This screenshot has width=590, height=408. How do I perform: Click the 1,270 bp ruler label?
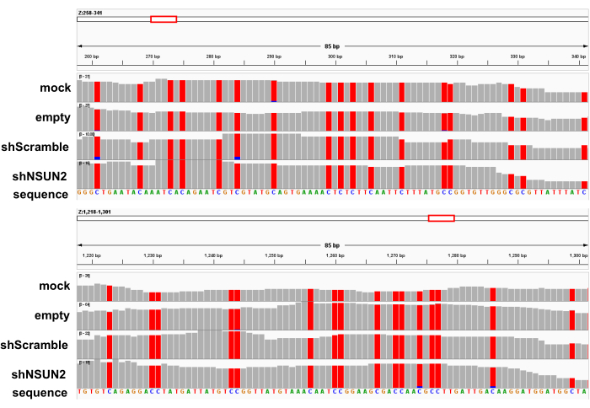[395, 255]
